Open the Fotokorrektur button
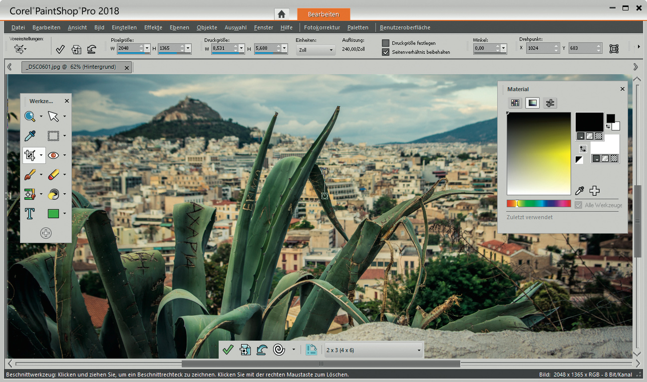 (x=322, y=27)
